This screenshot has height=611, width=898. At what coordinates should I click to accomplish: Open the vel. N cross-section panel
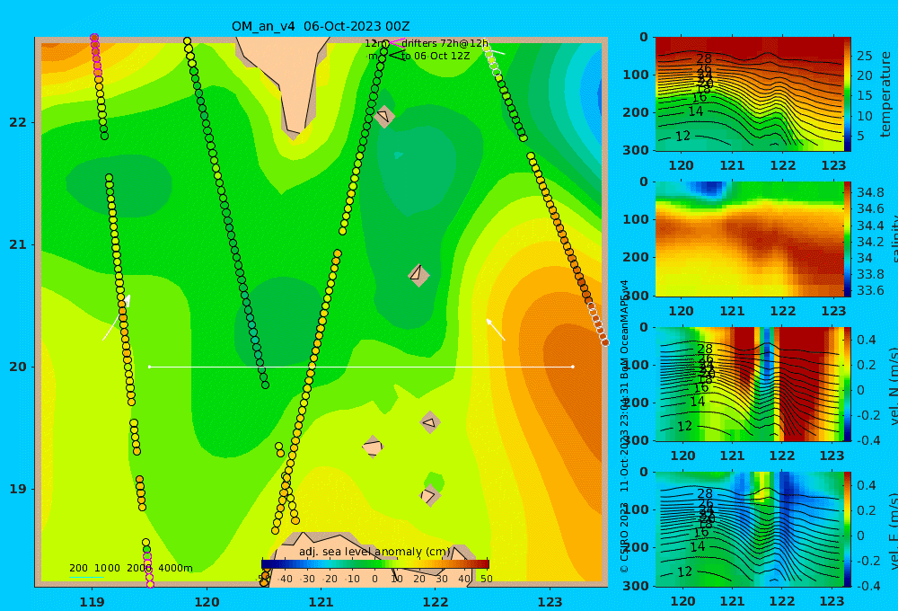pyautogui.click(x=749, y=384)
